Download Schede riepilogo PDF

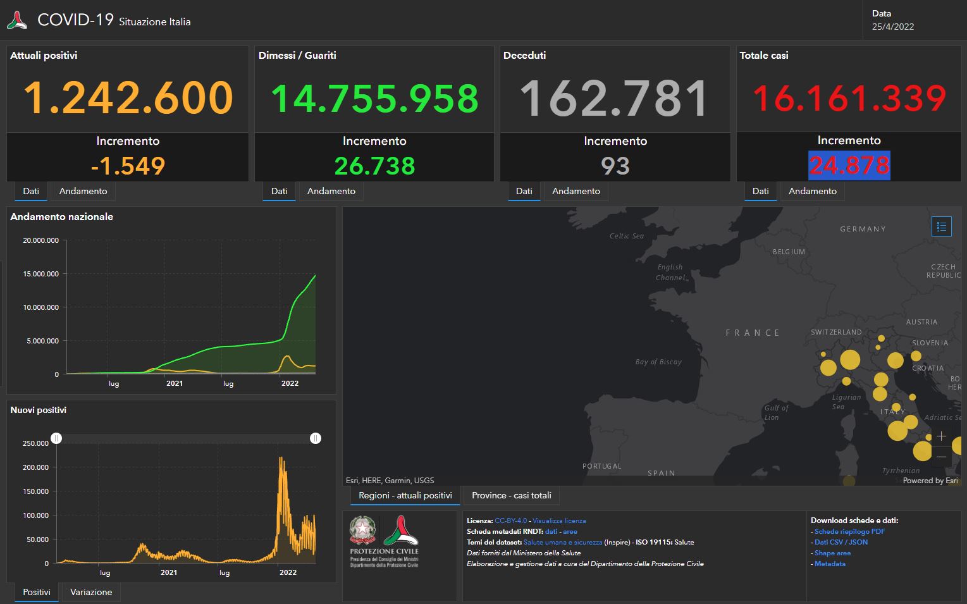tap(849, 531)
